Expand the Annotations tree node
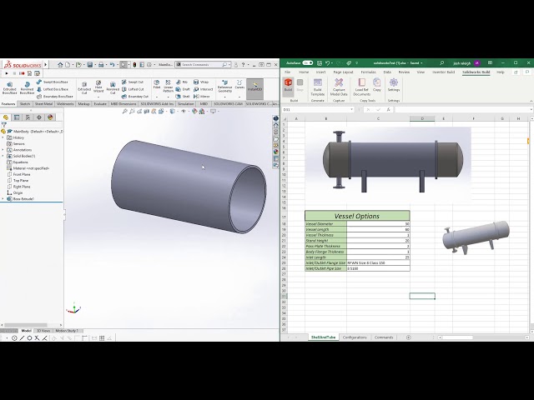Viewport: 534px width, 400px height. point(3,150)
